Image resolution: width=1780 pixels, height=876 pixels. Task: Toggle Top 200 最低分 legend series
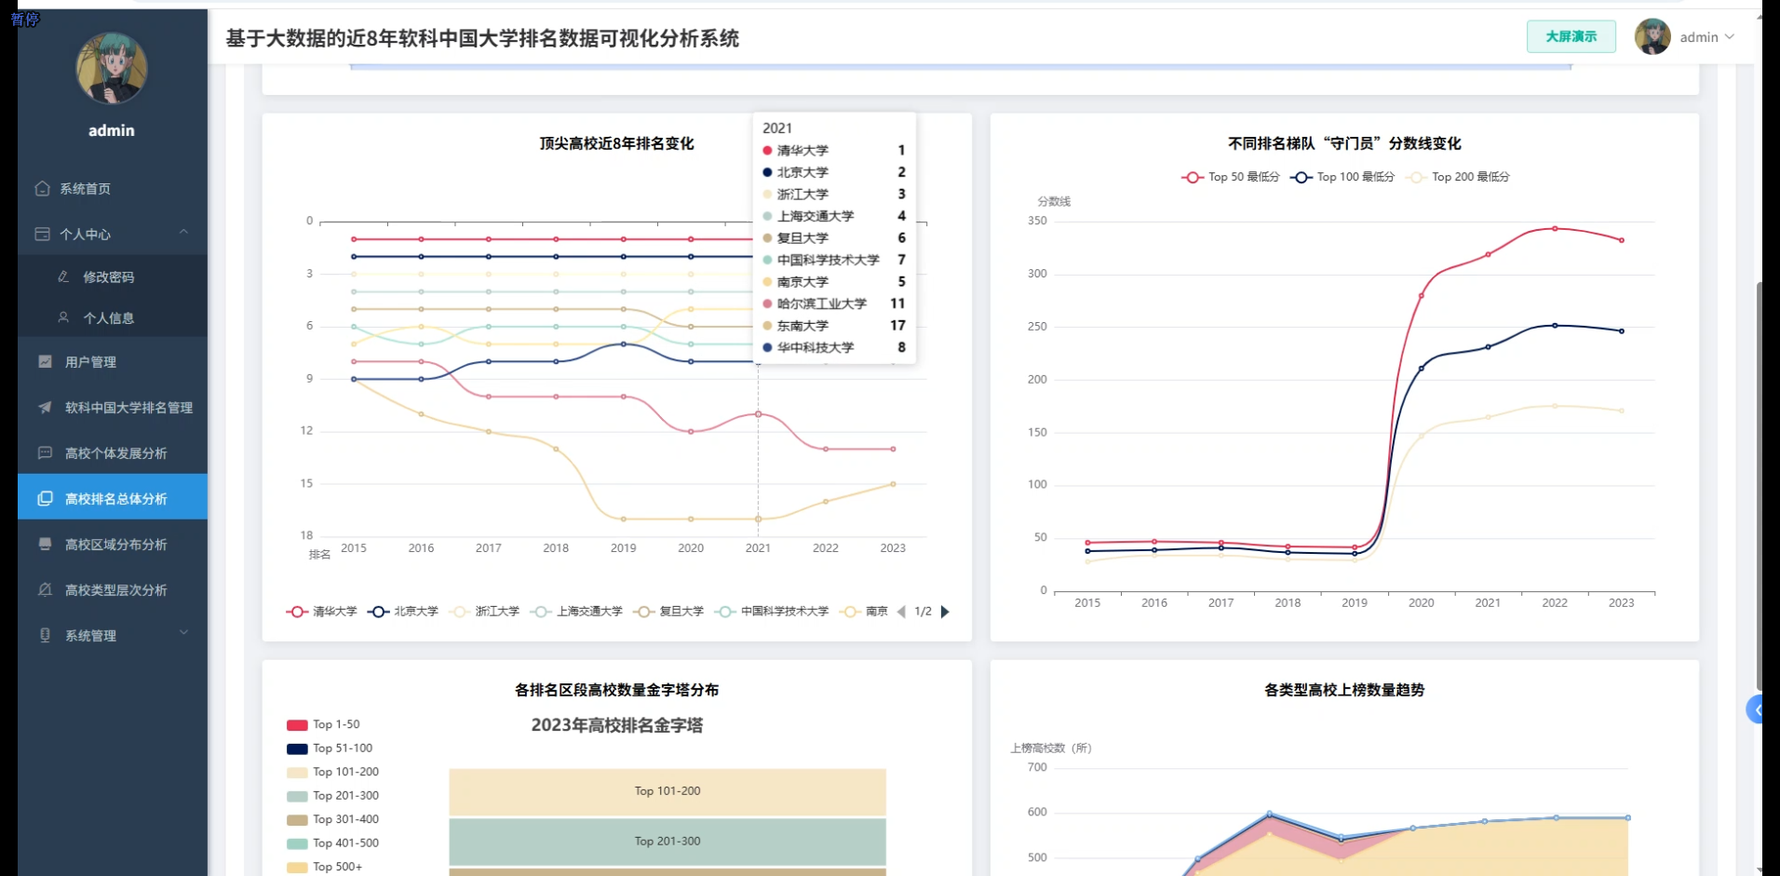(1459, 177)
